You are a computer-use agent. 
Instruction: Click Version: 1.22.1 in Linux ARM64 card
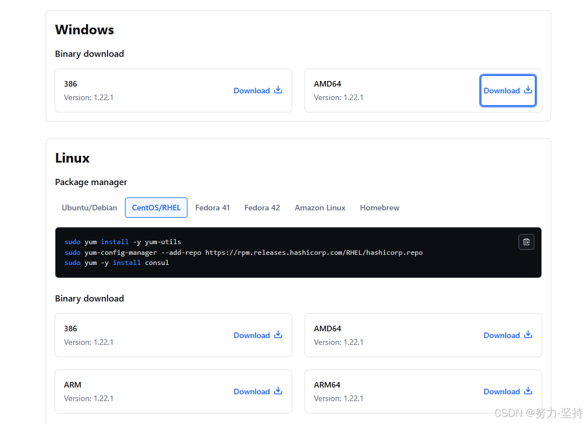[x=338, y=398]
